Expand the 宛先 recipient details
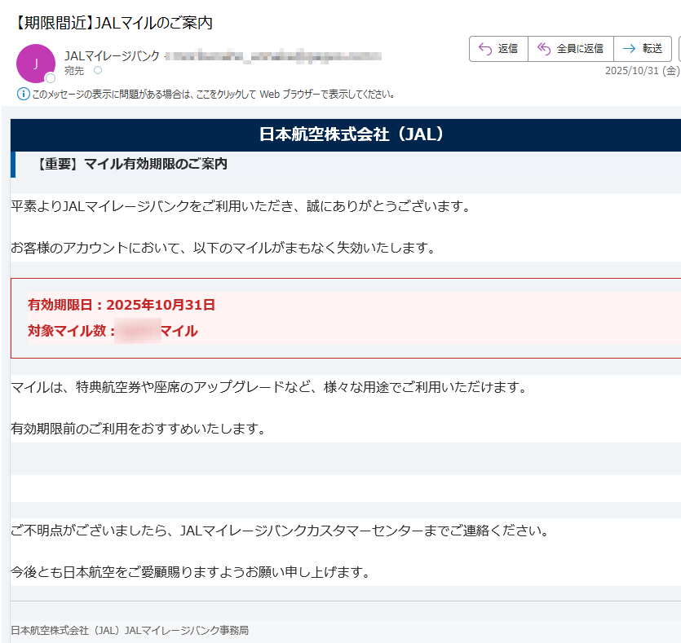The width and height of the screenshot is (681, 643). [x=73, y=70]
